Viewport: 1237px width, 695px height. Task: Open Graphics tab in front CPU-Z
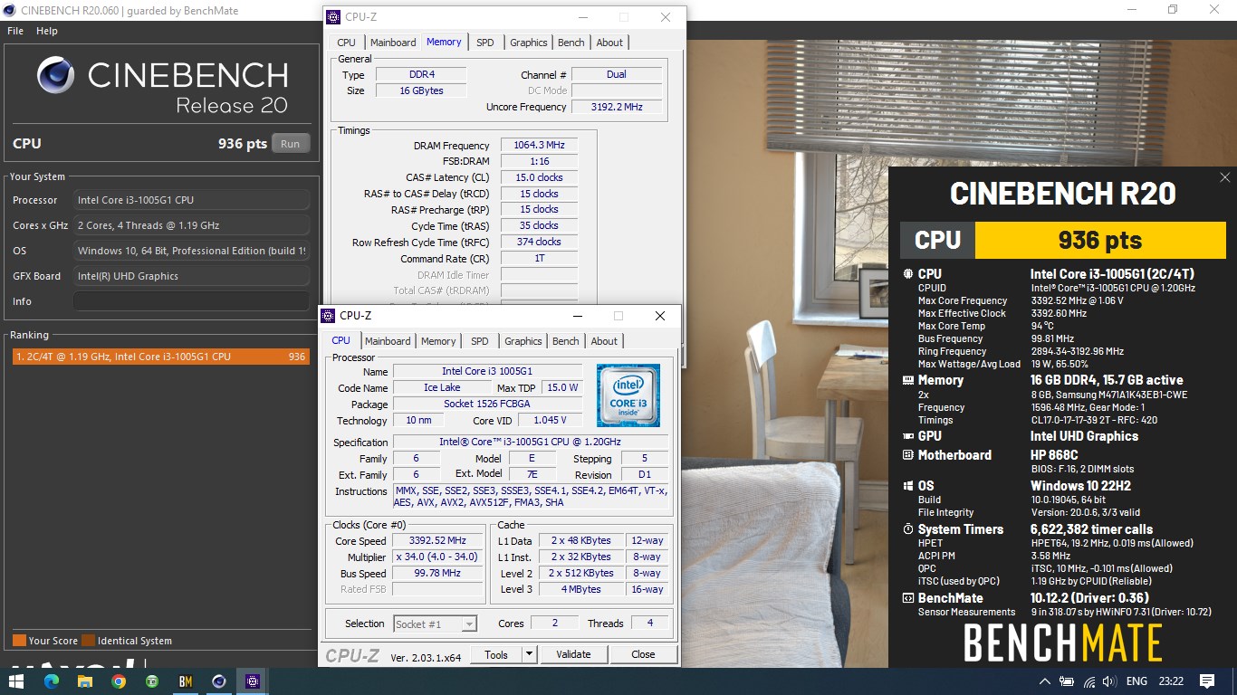coord(523,341)
